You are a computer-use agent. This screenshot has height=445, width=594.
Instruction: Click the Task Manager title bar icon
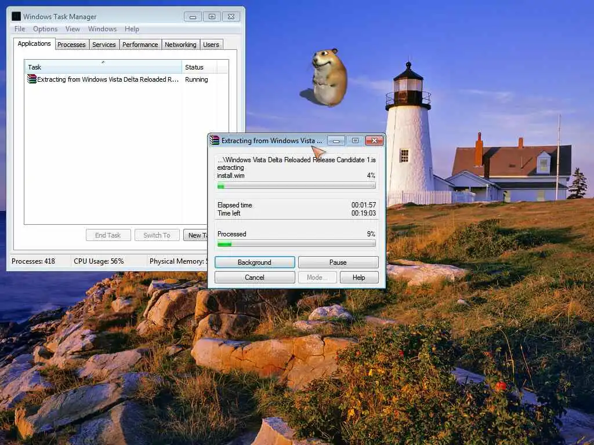click(16, 16)
